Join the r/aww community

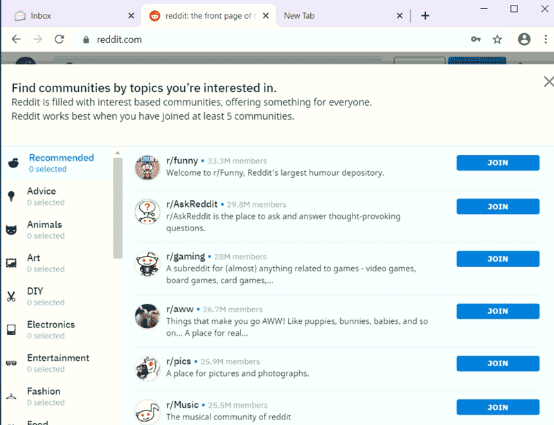tap(498, 311)
